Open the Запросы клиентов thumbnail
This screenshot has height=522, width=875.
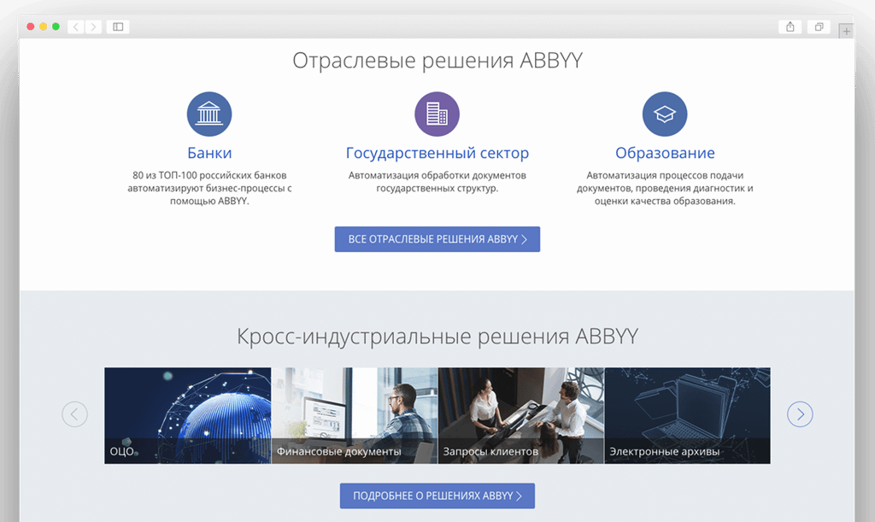click(520, 415)
